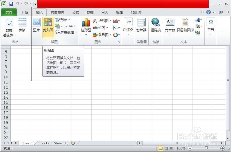Switch to Normal view in status bar
Image resolution: width=231 pixels, height=152 pixels.
click(160, 148)
